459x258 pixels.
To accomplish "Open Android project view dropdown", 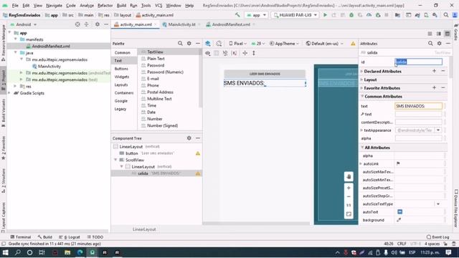I will pos(24,24).
